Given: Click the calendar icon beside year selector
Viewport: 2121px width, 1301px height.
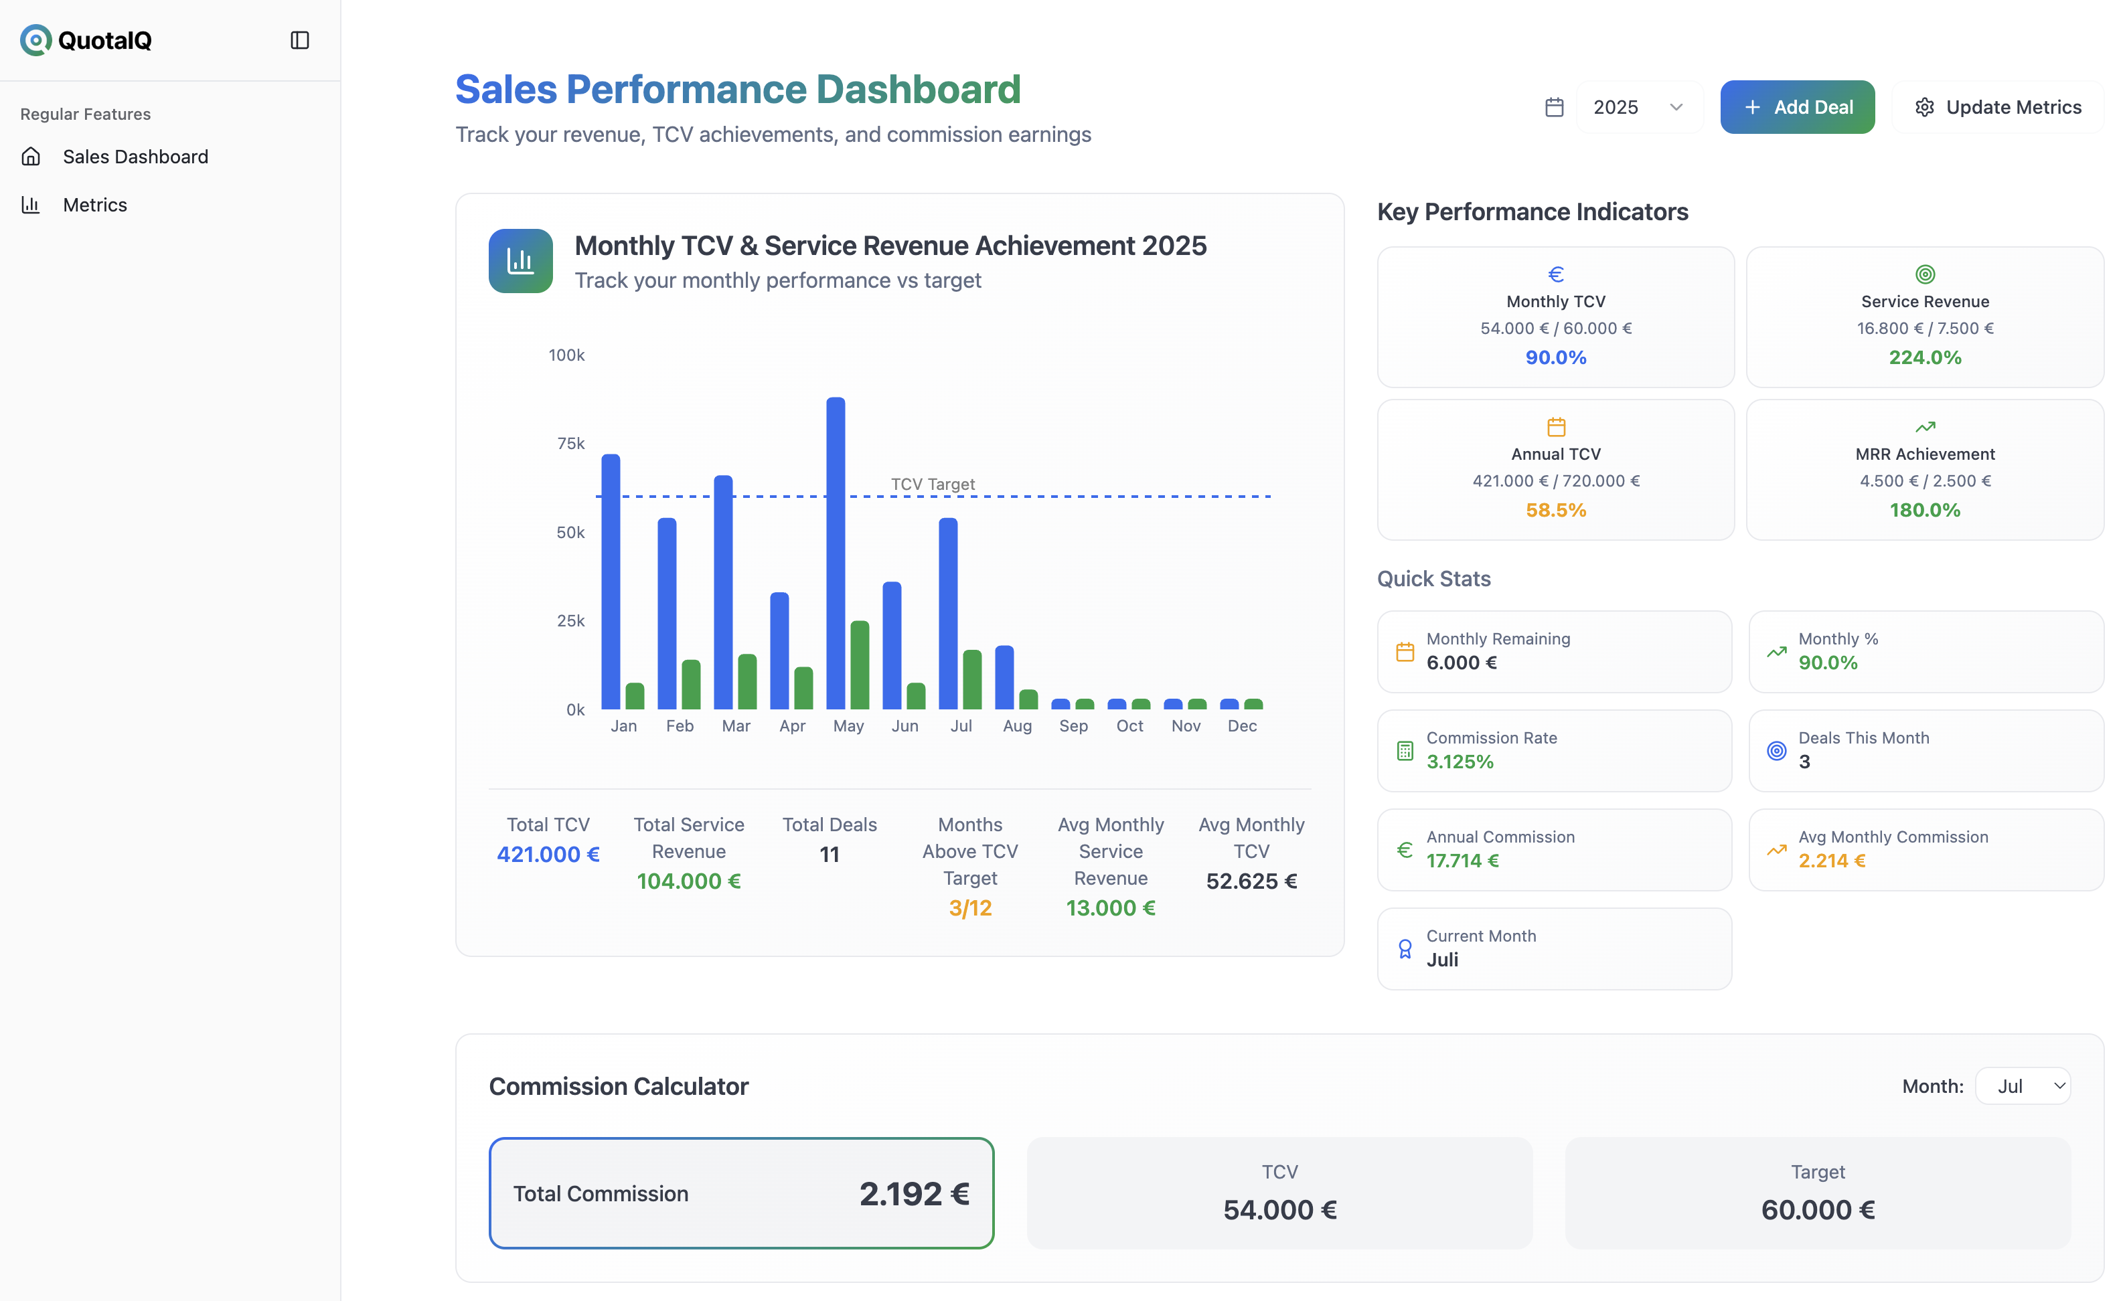Looking at the screenshot, I should coord(1554,108).
